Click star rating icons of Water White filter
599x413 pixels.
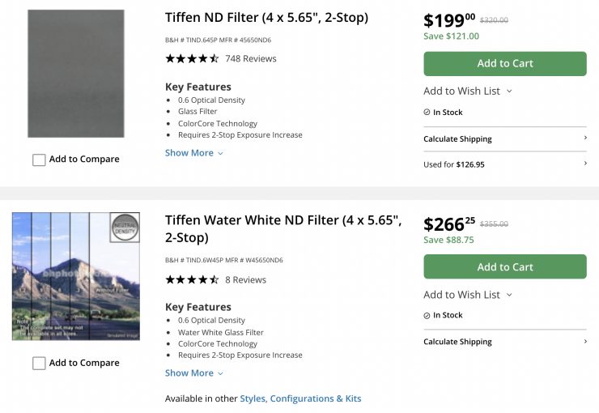pos(192,279)
